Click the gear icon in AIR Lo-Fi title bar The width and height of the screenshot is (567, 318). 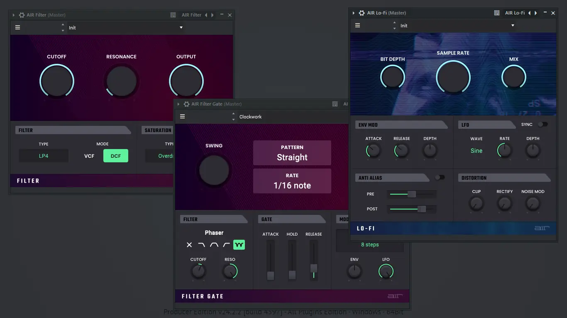[362, 13]
